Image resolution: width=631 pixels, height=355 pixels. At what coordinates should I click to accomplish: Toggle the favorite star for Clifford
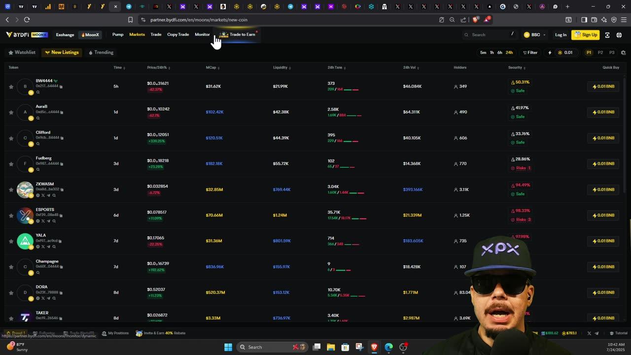11,138
